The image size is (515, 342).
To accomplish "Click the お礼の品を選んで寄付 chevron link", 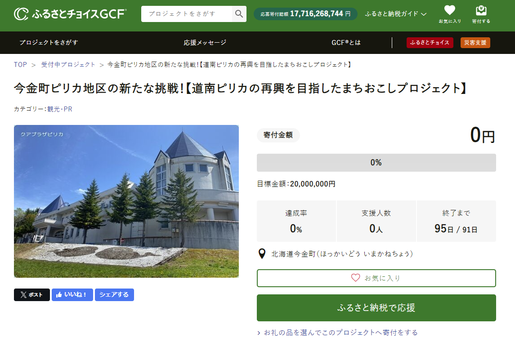I will 337,333.
